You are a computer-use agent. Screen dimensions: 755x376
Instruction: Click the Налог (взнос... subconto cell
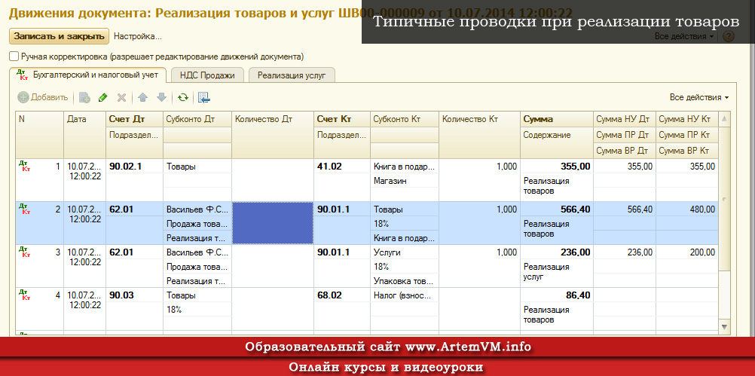pos(405,295)
